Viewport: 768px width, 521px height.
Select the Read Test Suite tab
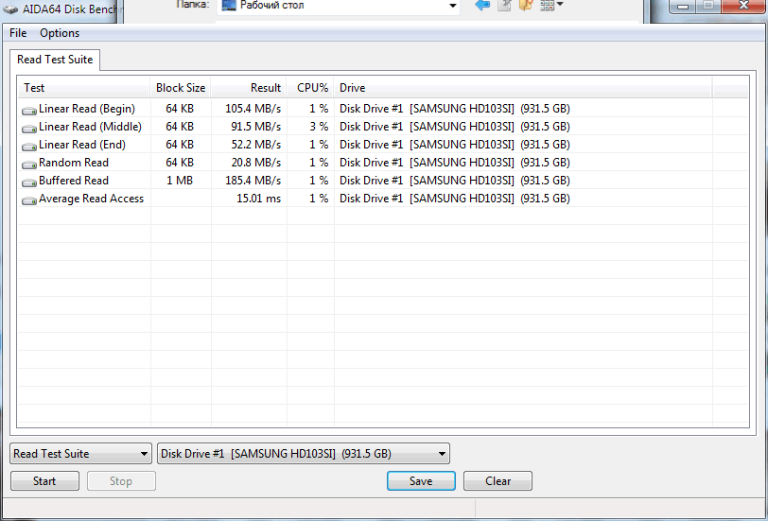coord(55,60)
